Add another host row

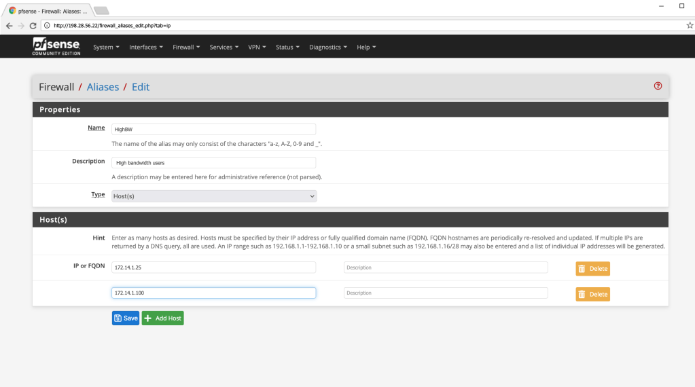pyautogui.click(x=162, y=318)
